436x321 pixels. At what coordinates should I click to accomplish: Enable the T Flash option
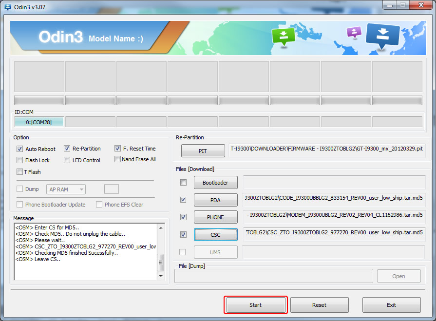coord(20,172)
